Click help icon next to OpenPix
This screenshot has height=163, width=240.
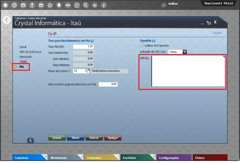tap(154, 41)
